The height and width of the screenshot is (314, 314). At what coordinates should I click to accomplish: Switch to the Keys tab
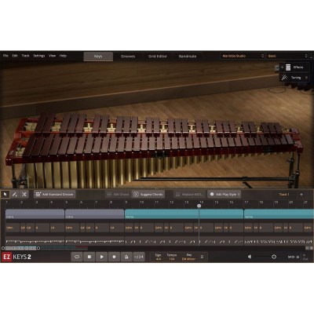[x=98, y=57]
